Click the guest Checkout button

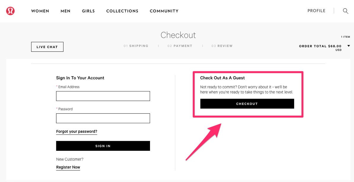click(x=247, y=104)
